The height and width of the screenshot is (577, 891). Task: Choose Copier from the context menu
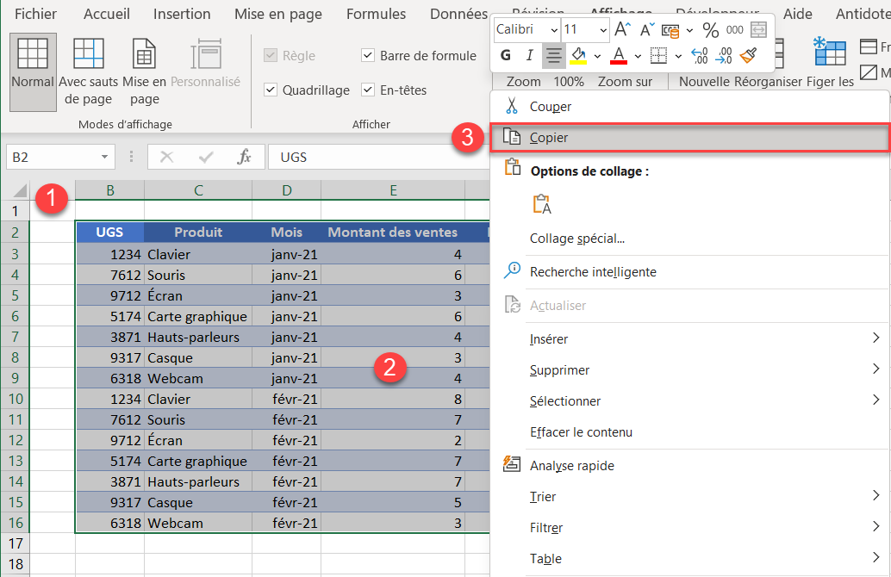[x=690, y=138]
